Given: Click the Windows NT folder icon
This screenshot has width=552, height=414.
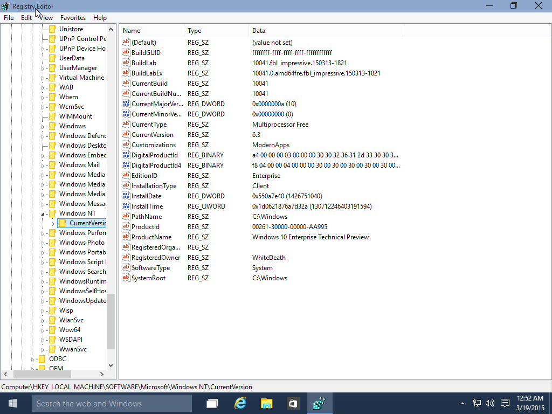Looking at the screenshot, I should click(x=52, y=213).
